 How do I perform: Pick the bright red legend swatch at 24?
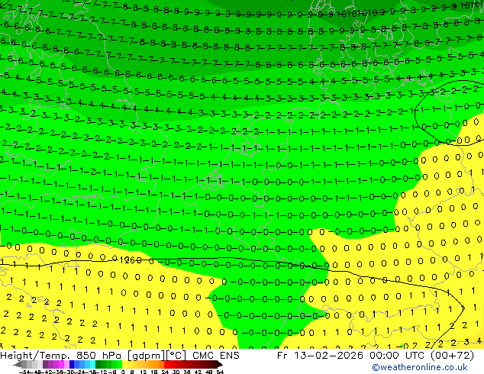pos(166,365)
